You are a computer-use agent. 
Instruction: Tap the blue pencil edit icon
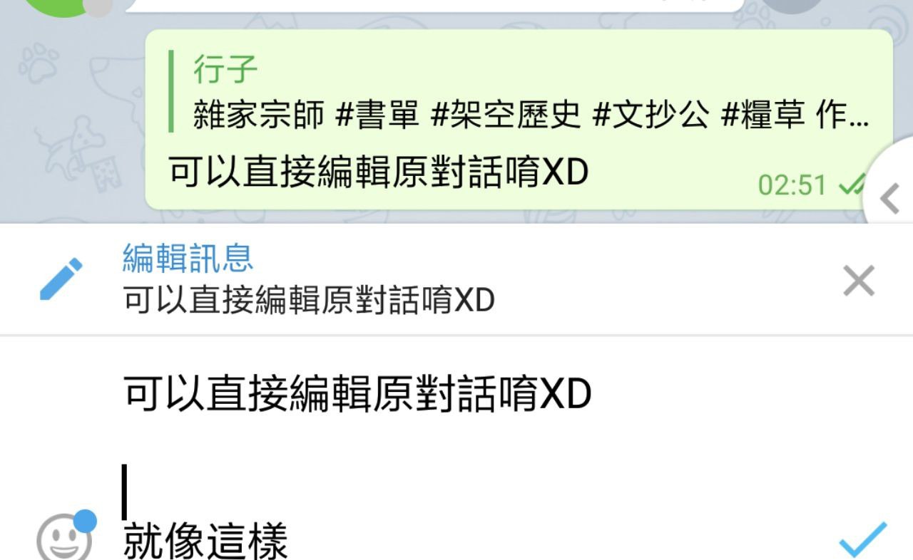pyautogui.click(x=61, y=279)
